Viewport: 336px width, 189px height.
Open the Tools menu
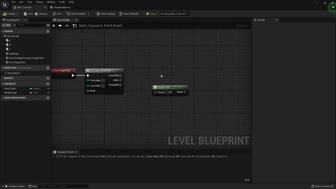pos(62,2)
